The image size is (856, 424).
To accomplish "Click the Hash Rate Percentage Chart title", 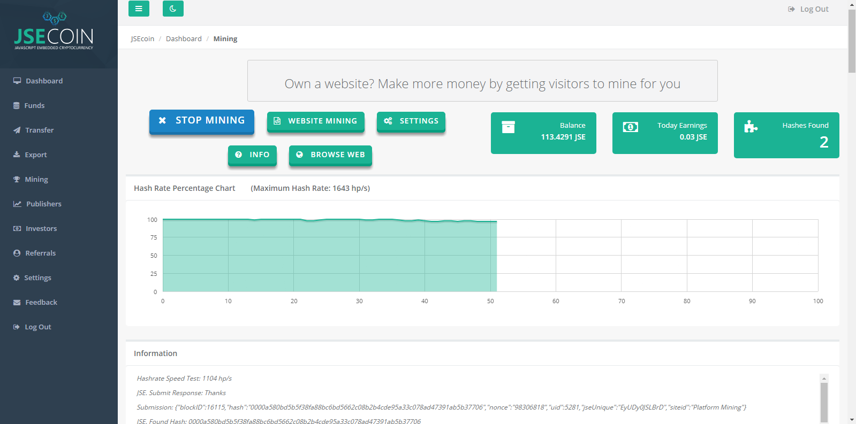I will pos(184,188).
